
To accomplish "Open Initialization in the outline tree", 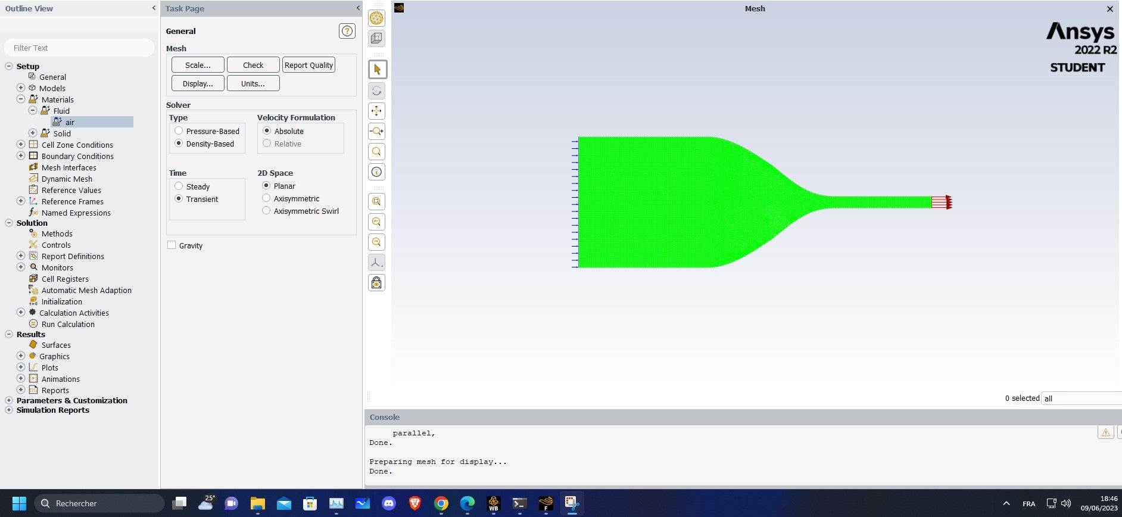I will tap(61, 301).
